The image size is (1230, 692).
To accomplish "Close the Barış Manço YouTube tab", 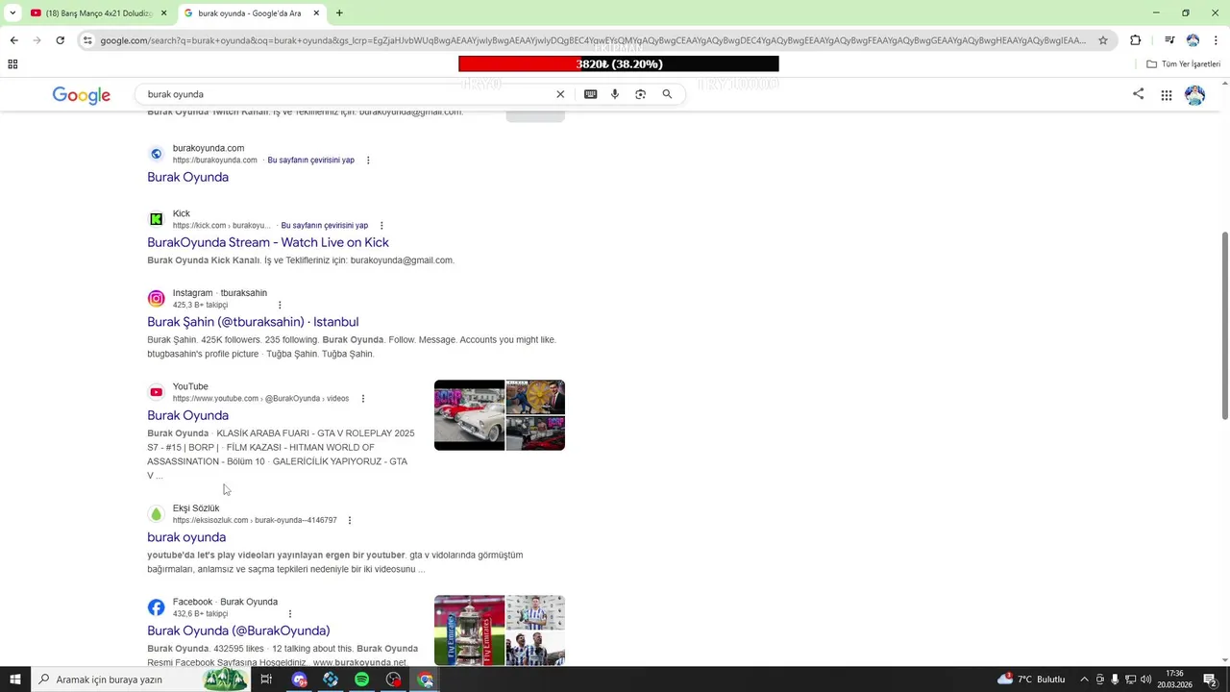I will pyautogui.click(x=163, y=13).
